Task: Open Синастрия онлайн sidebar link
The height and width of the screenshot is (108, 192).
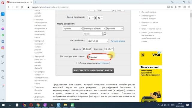Action: coord(41,78)
